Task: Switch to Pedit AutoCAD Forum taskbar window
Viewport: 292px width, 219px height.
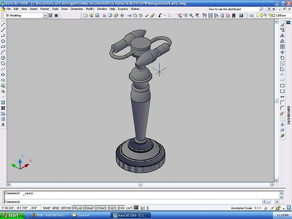Action: pyautogui.click(x=49, y=215)
